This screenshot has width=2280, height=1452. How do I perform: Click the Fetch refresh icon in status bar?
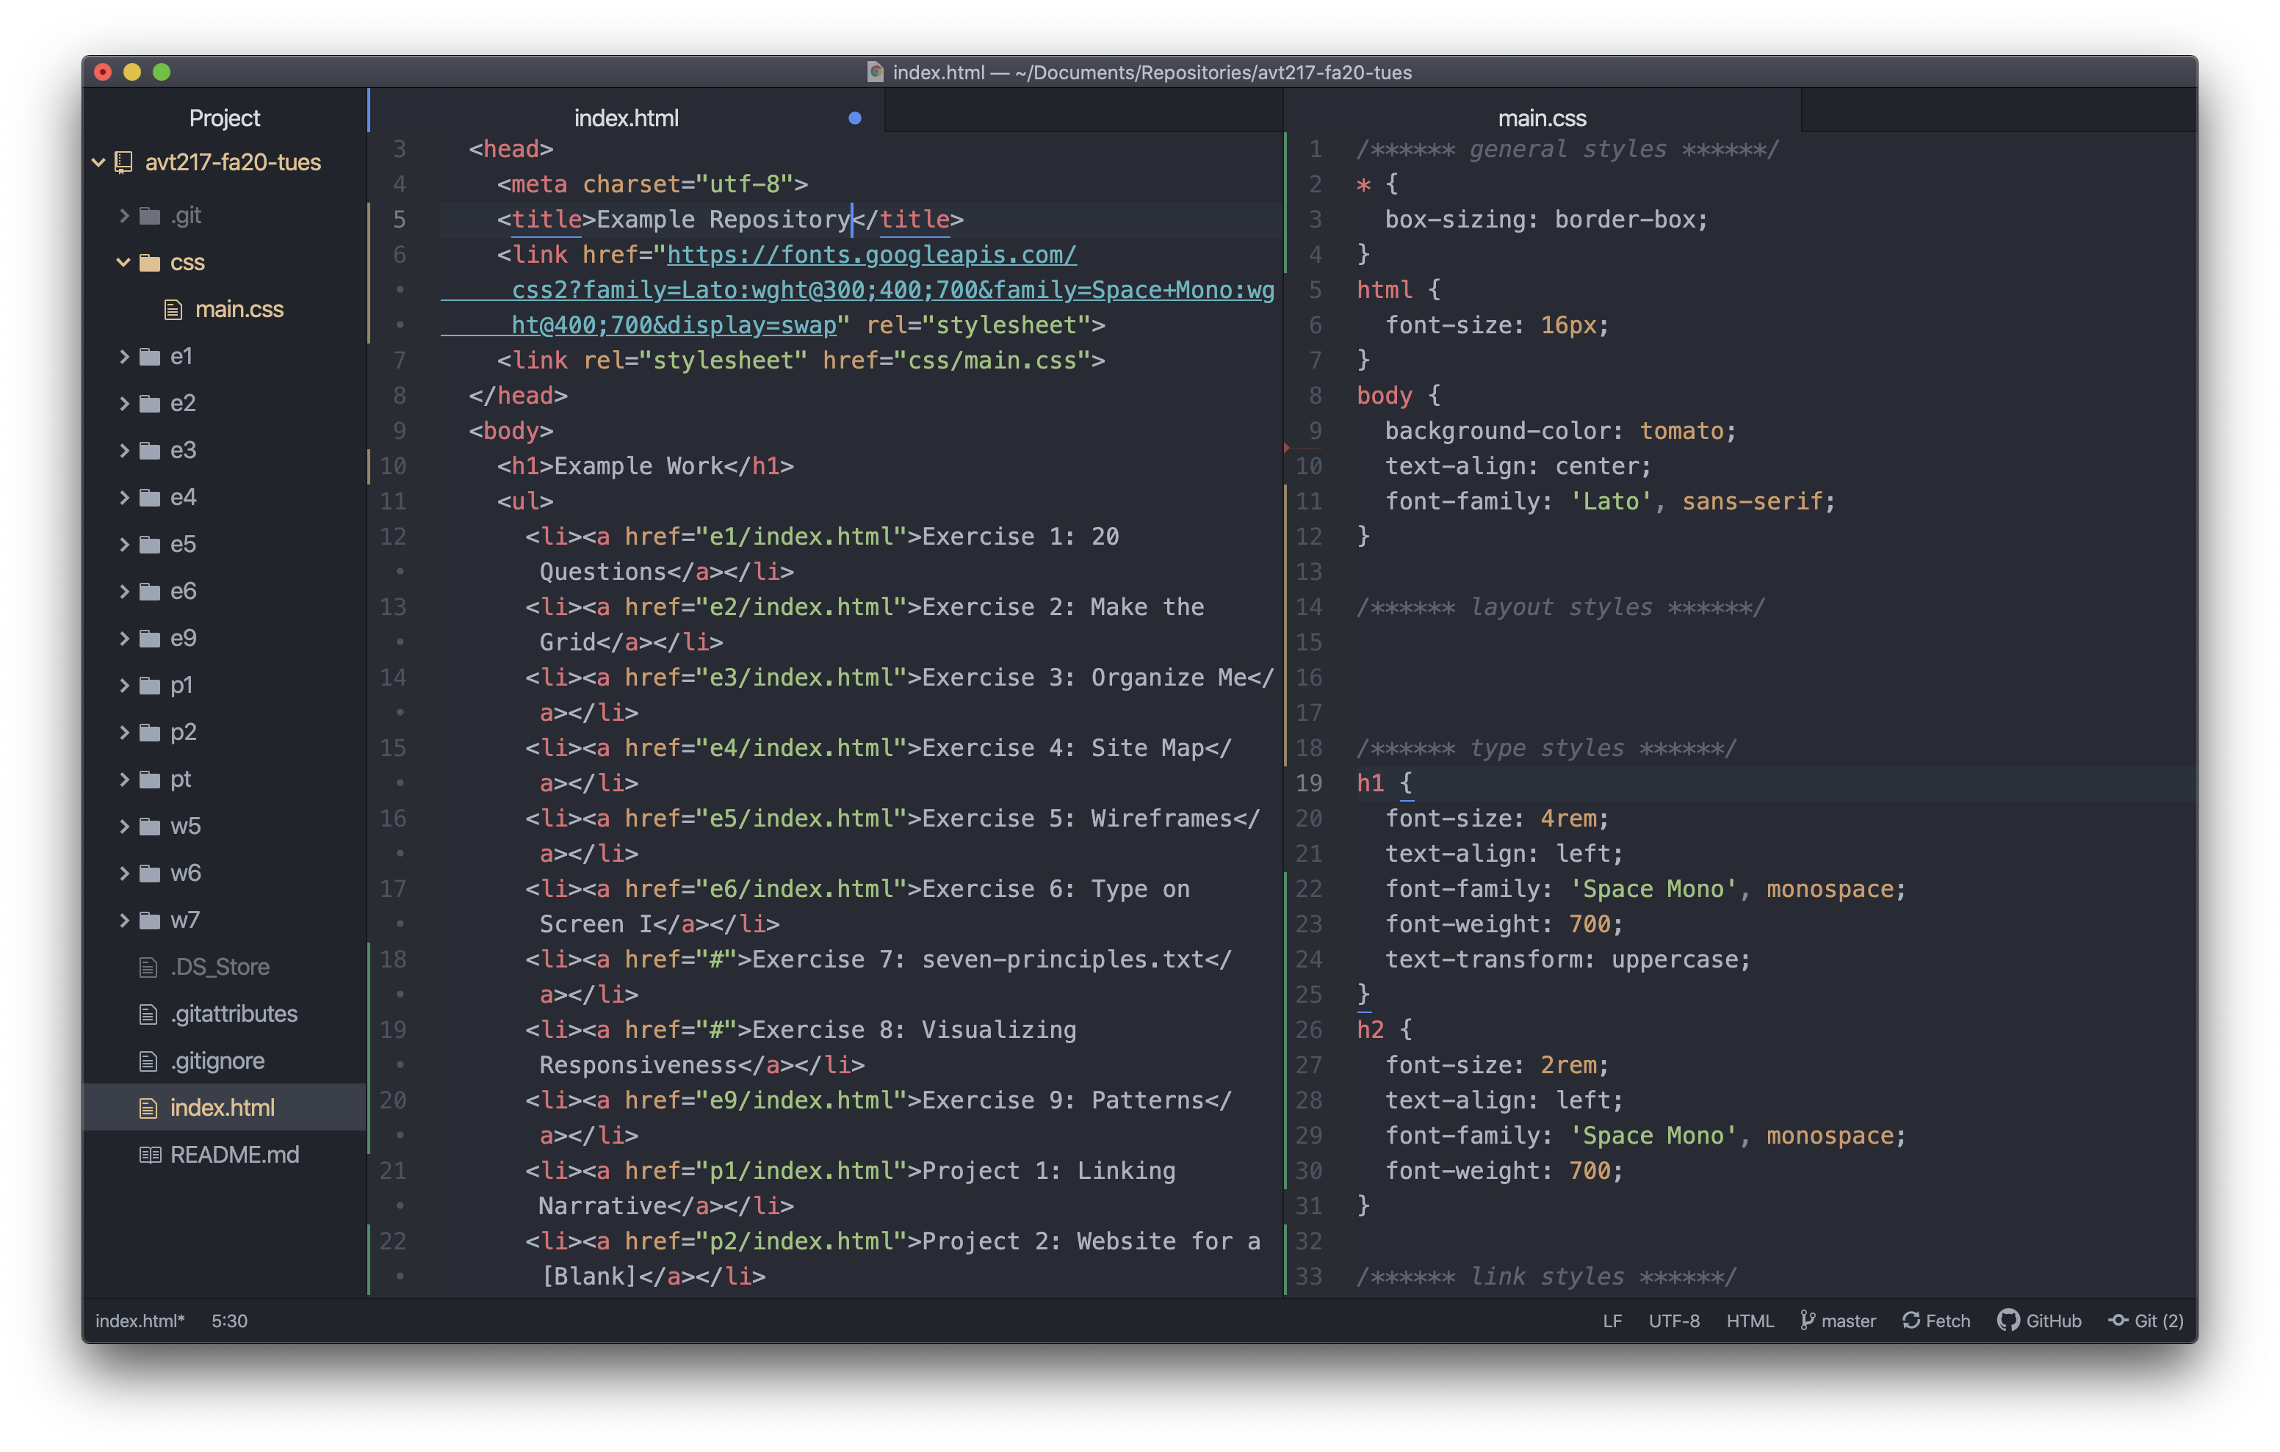pyautogui.click(x=1911, y=1321)
